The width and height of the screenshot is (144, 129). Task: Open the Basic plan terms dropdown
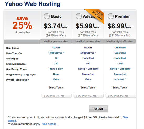pos(57,96)
